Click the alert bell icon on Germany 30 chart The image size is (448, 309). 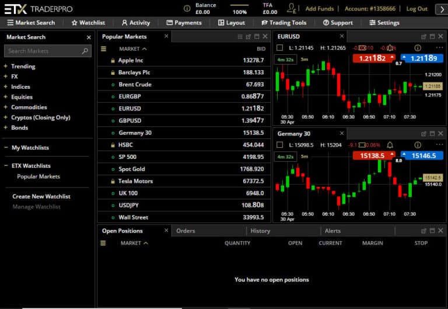click(390, 145)
